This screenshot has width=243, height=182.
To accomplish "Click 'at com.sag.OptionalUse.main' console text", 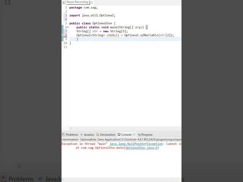I will point(100,147).
